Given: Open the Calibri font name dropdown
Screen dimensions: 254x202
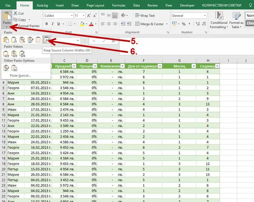Looking at the screenshot, I should tap(72, 16).
